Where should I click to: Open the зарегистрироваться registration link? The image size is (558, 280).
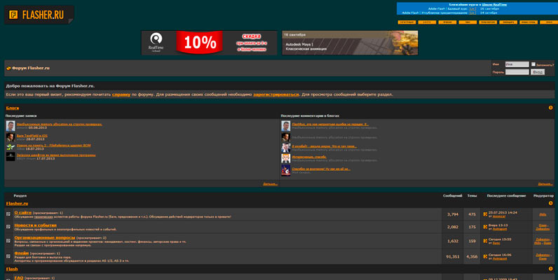tap(275, 94)
